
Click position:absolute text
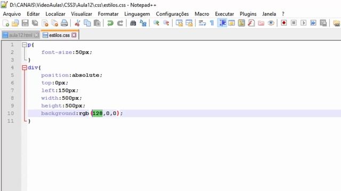coord(71,75)
